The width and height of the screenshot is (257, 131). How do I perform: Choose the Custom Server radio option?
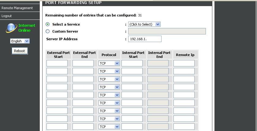(47, 31)
